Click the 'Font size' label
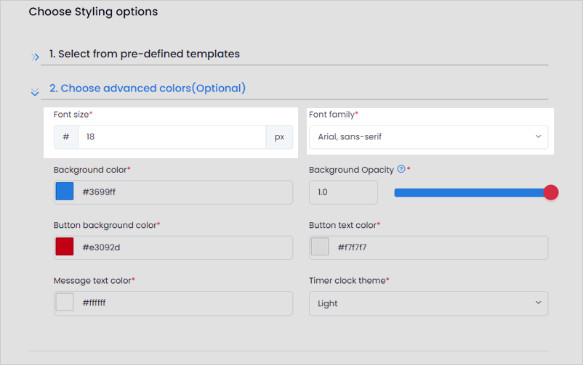This screenshot has width=583, height=365. (73, 115)
